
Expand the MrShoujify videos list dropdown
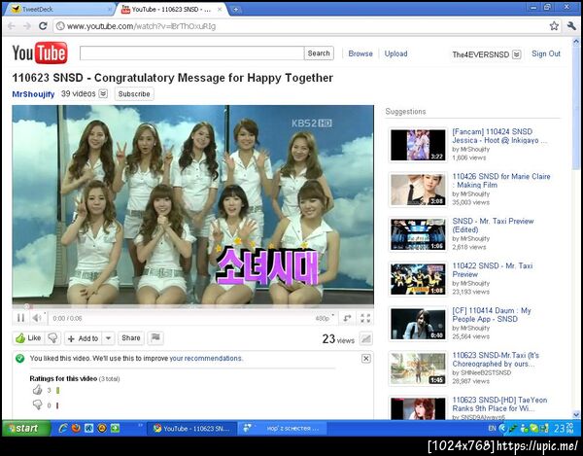click(x=103, y=93)
